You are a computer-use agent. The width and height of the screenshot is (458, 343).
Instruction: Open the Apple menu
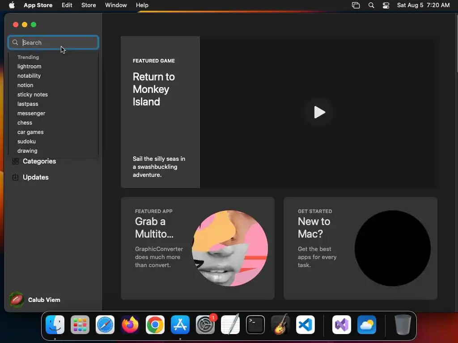(x=12, y=5)
